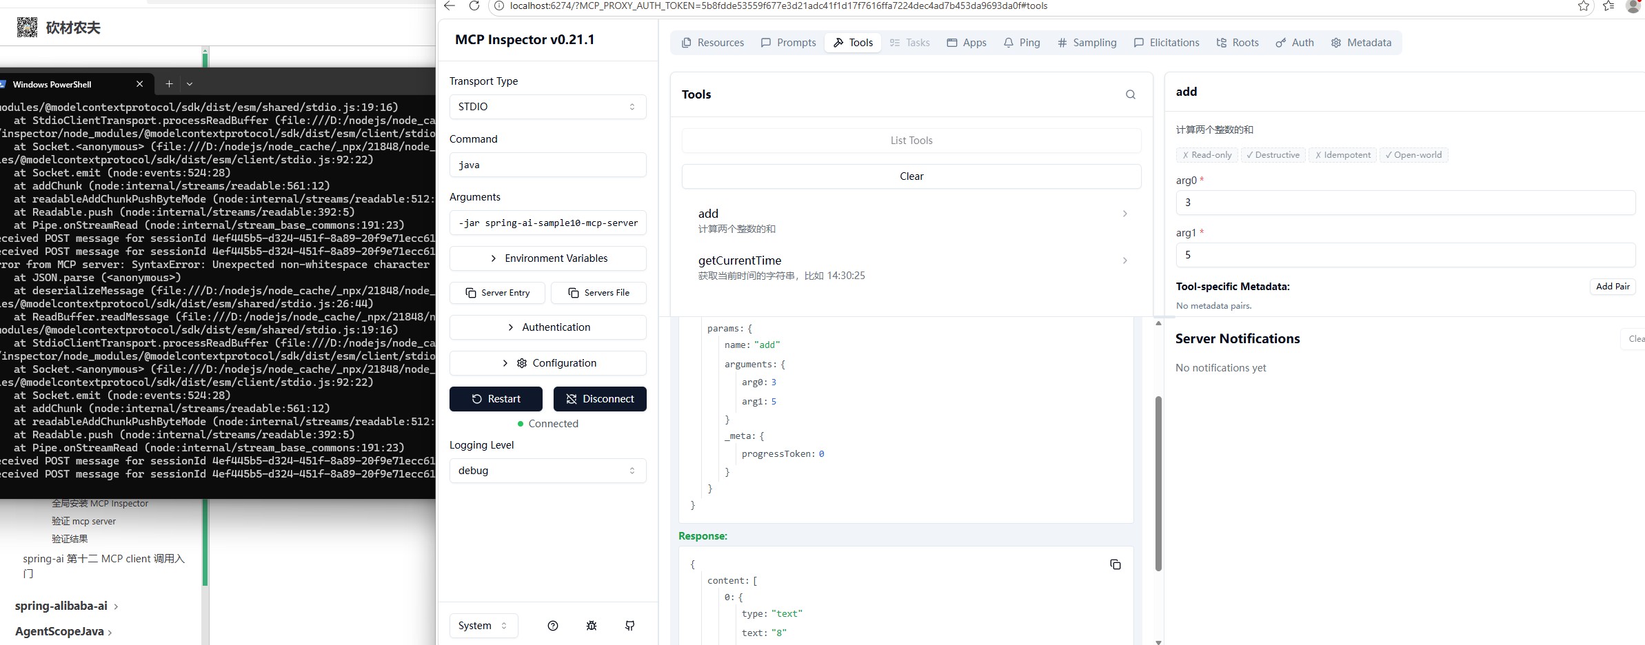Click the response panel vertical scrollbar
Image resolution: width=1645 pixels, height=645 pixels.
1158,484
